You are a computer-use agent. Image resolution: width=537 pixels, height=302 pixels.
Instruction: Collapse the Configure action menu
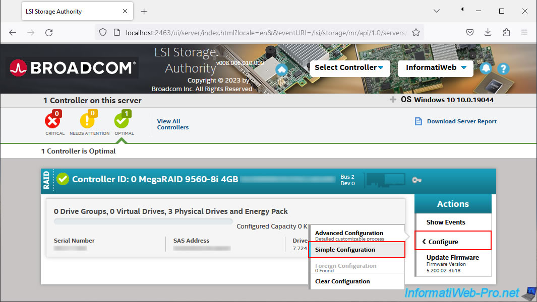pos(453,241)
